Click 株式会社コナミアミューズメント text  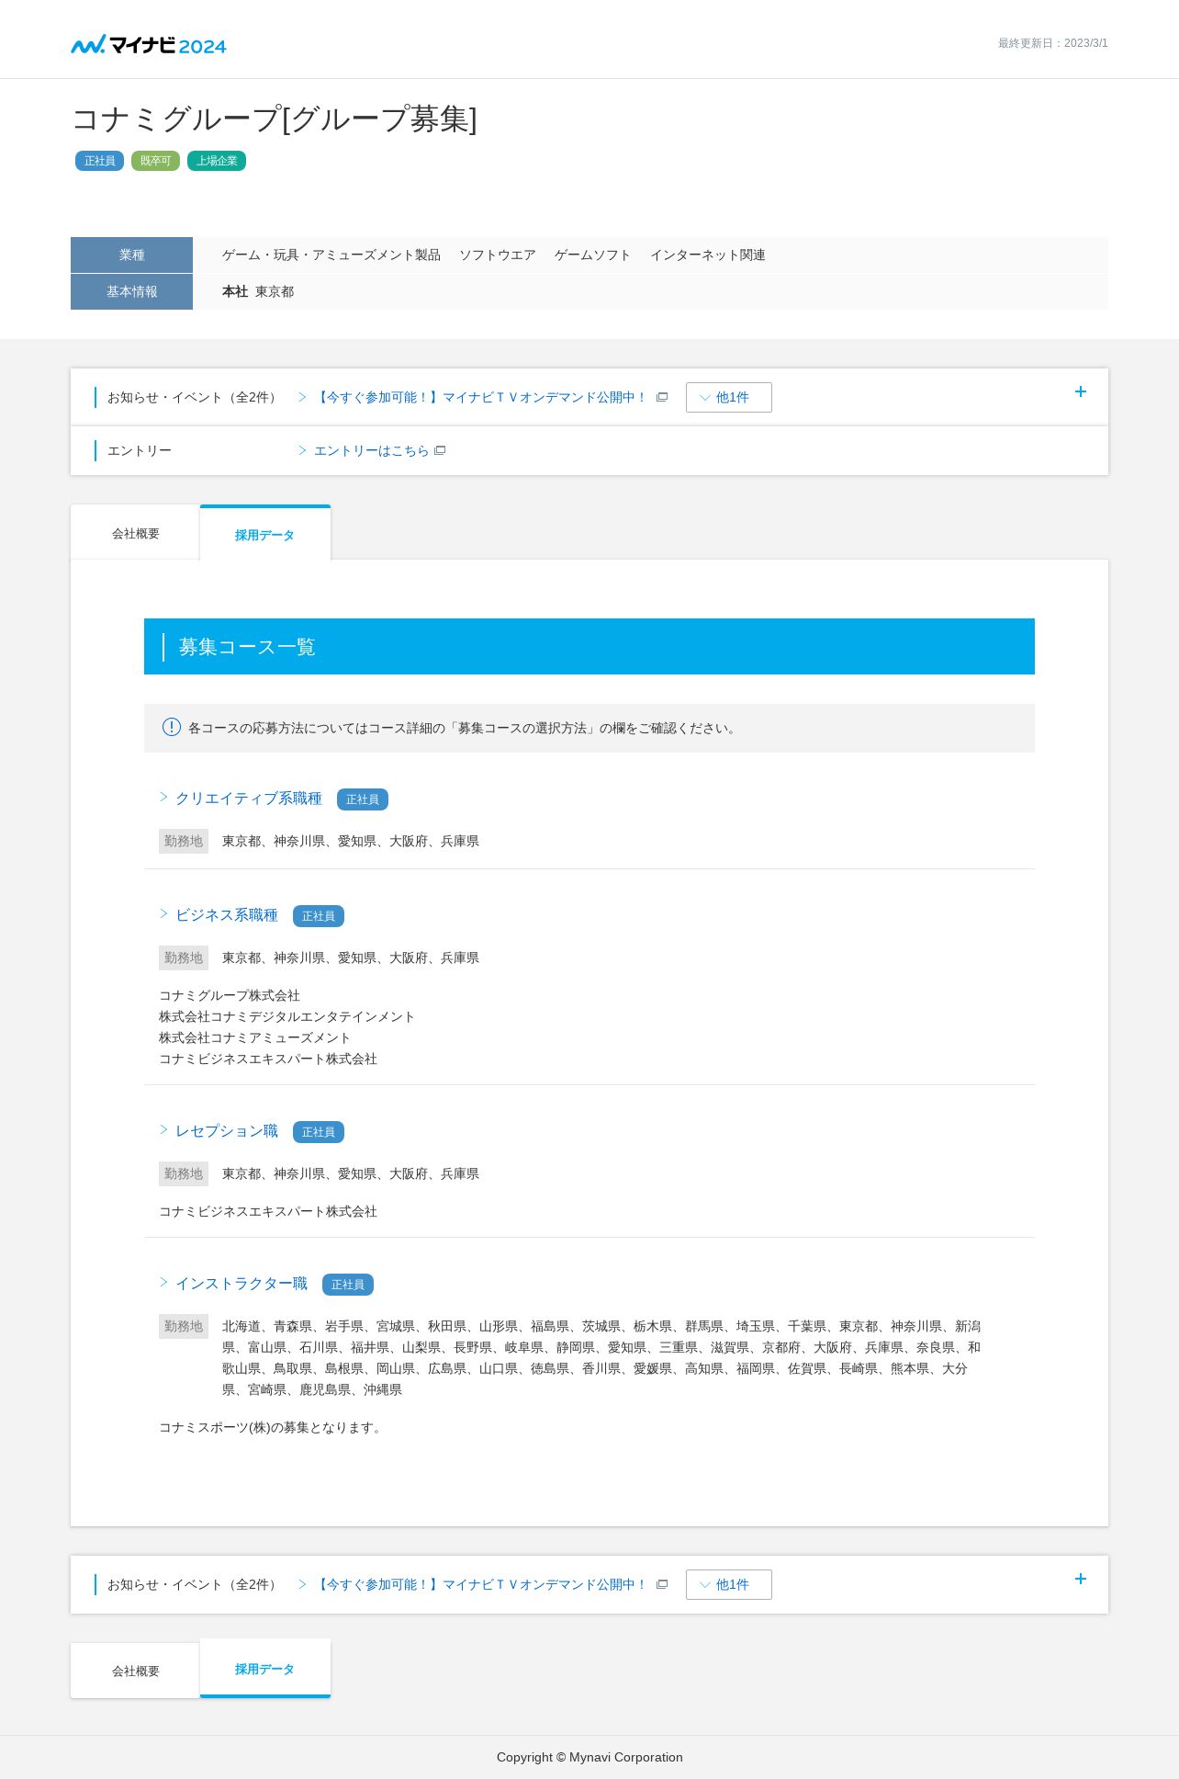point(254,1037)
